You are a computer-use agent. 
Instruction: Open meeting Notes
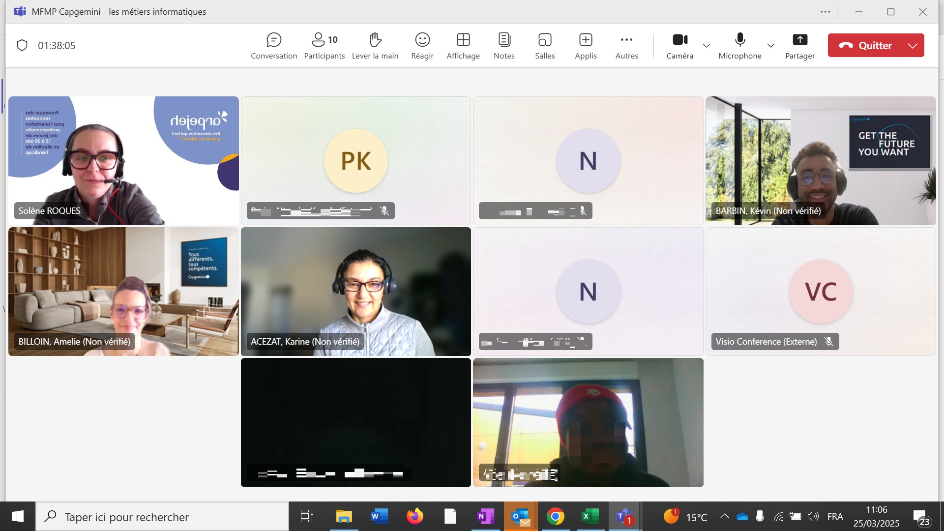click(504, 46)
